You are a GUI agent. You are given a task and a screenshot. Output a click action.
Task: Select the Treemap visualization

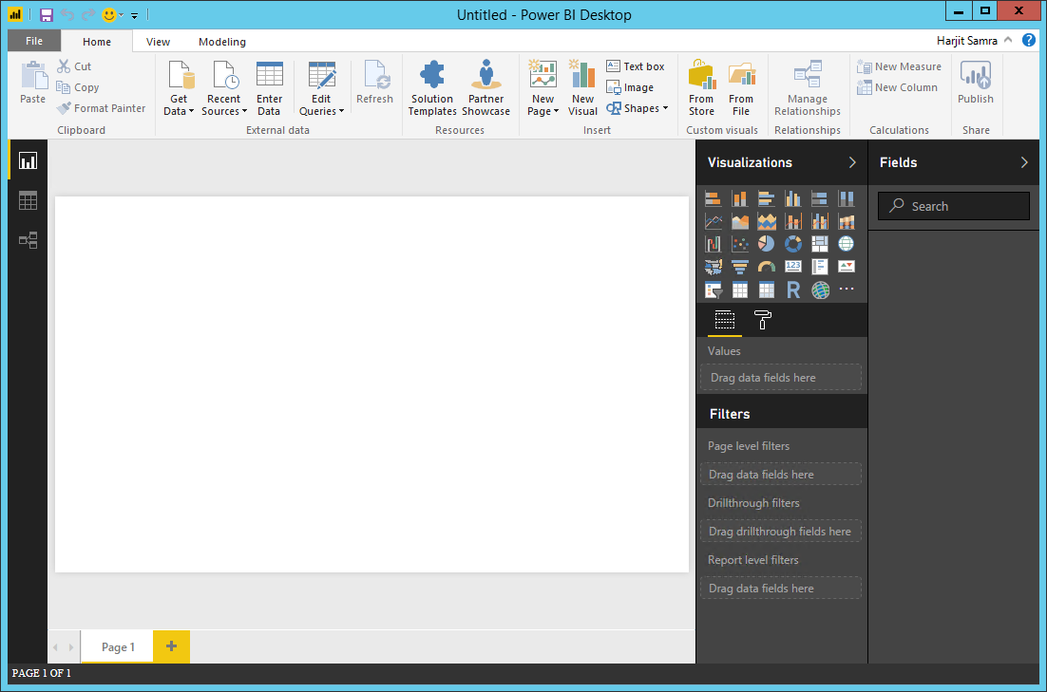820,244
